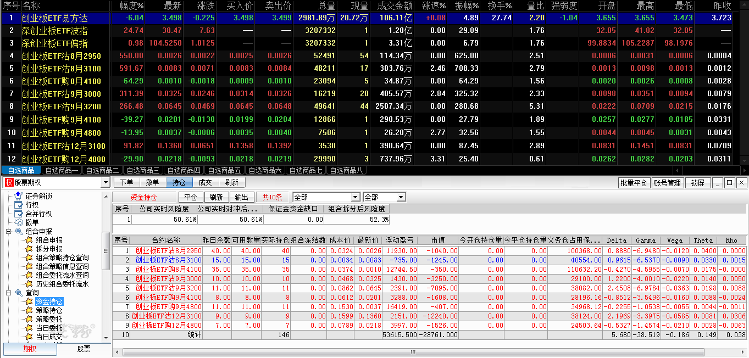The width and height of the screenshot is (749, 358).
Task: Switch to the 撤单 tab in trading toolbar
Action: click(153, 182)
